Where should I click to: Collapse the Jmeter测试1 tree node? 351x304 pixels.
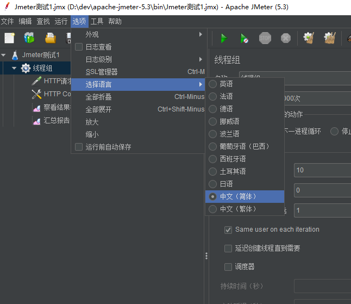[x=4, y=55]
